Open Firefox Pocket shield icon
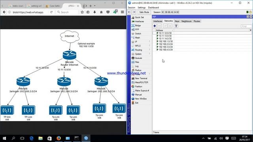Viewport: 253px width, 142px height. coord(108,12)
